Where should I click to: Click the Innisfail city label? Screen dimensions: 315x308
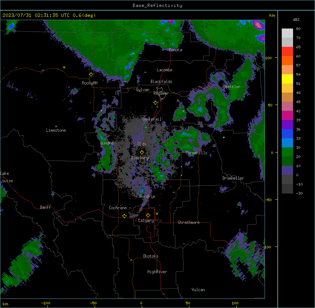pos(152,119)
